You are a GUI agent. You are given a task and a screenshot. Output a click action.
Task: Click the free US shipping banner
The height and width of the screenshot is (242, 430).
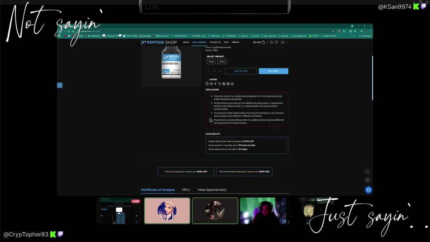pyautogui.click(x=186, y=171)
